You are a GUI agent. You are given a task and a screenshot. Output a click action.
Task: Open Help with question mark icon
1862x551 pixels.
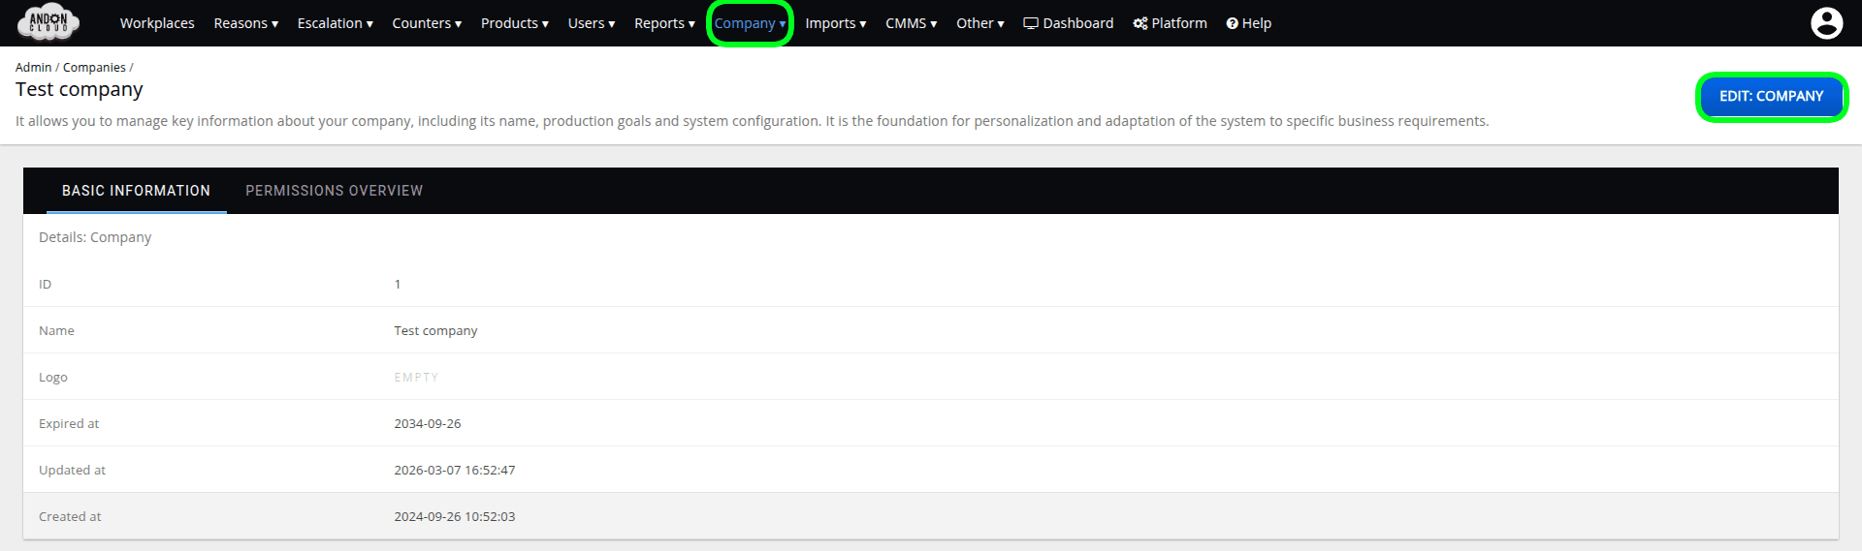tap(1248, 23)
